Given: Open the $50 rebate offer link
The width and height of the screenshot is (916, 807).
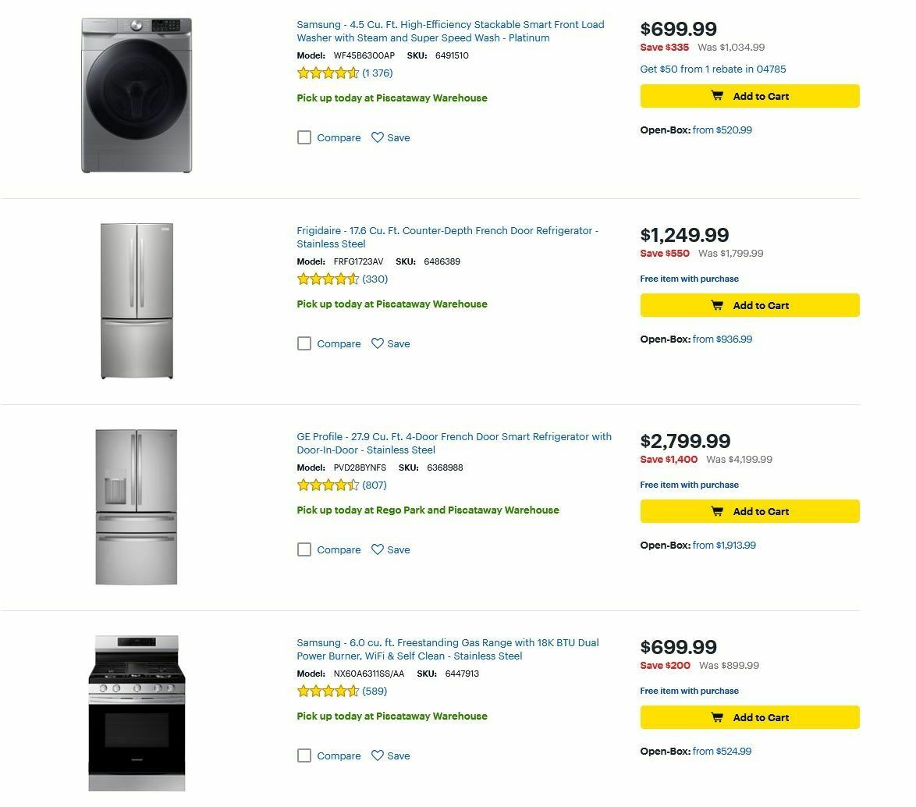Looking at the screenshot, I should (x=712, y=69).
